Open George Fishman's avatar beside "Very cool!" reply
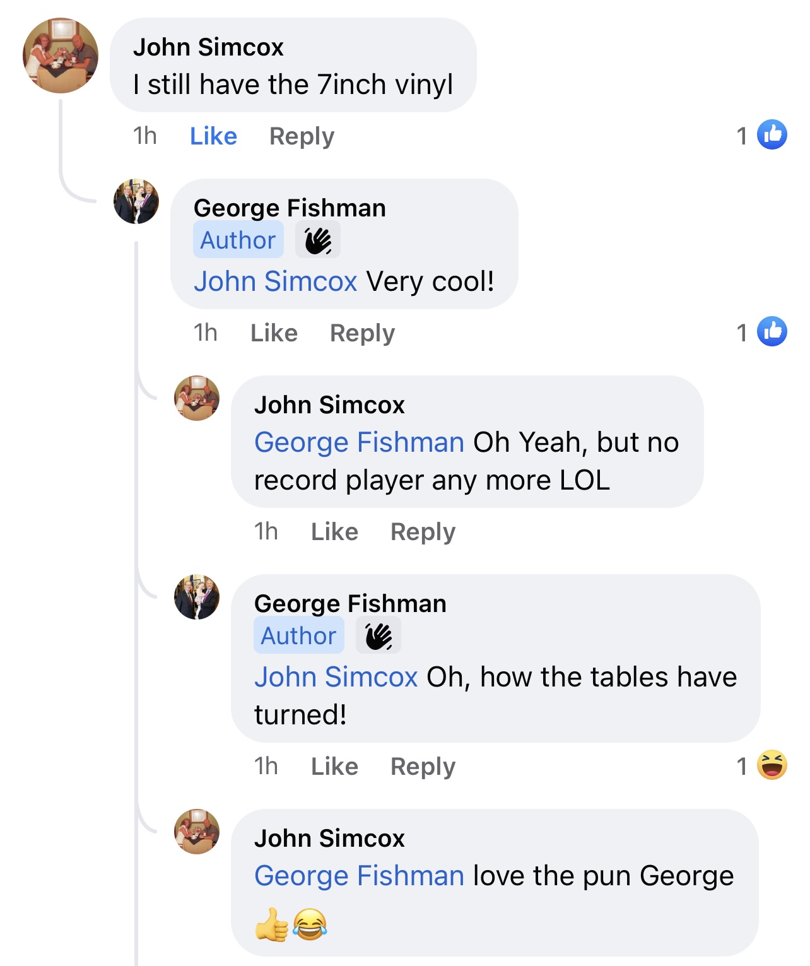The height and width of the screenshot is (966, 810). [136, 201]
